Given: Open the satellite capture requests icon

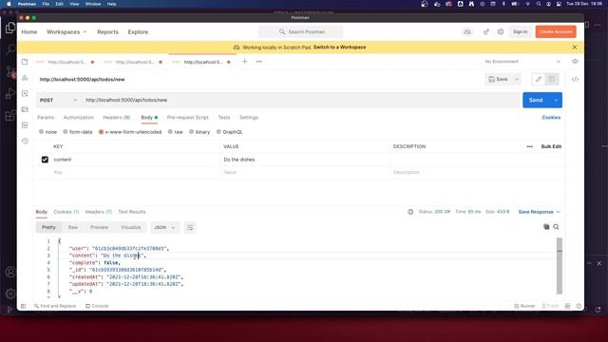Looking at the screenshot, I should click(485, 31).
